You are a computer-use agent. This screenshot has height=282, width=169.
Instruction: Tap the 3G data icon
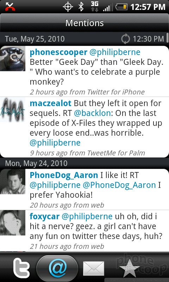coord(95,7)
